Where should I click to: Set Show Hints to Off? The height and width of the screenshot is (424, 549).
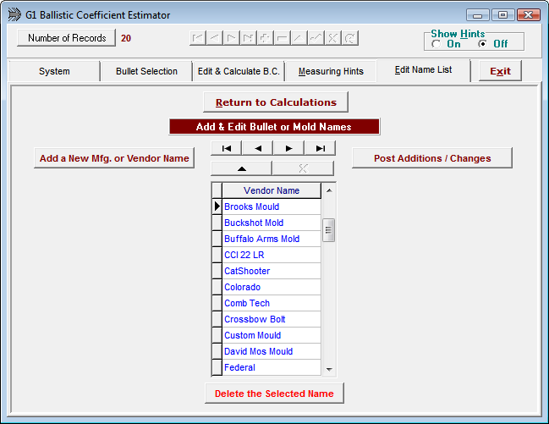(483, 44)
